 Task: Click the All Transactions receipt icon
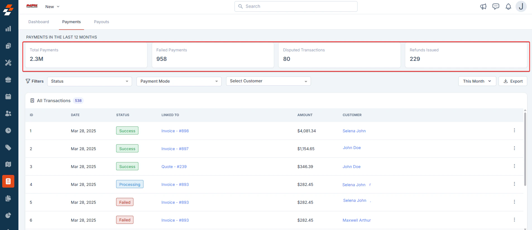[x=32, y=100]
